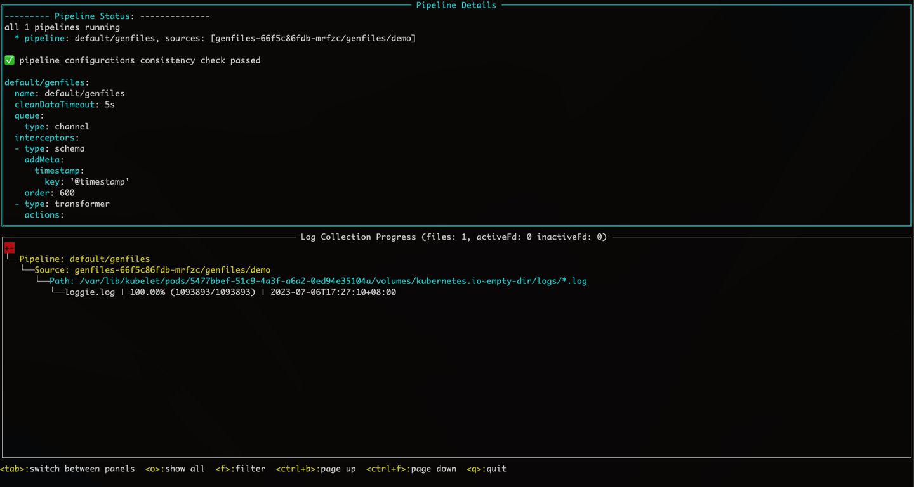914x487 pixels.
Task: Click the <ctrl+b> page up shortcut
Action: [x=315, y=469]
